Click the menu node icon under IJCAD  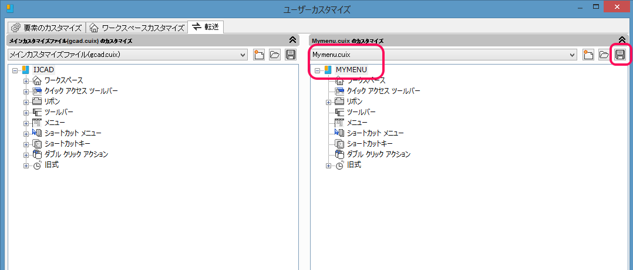37,123
